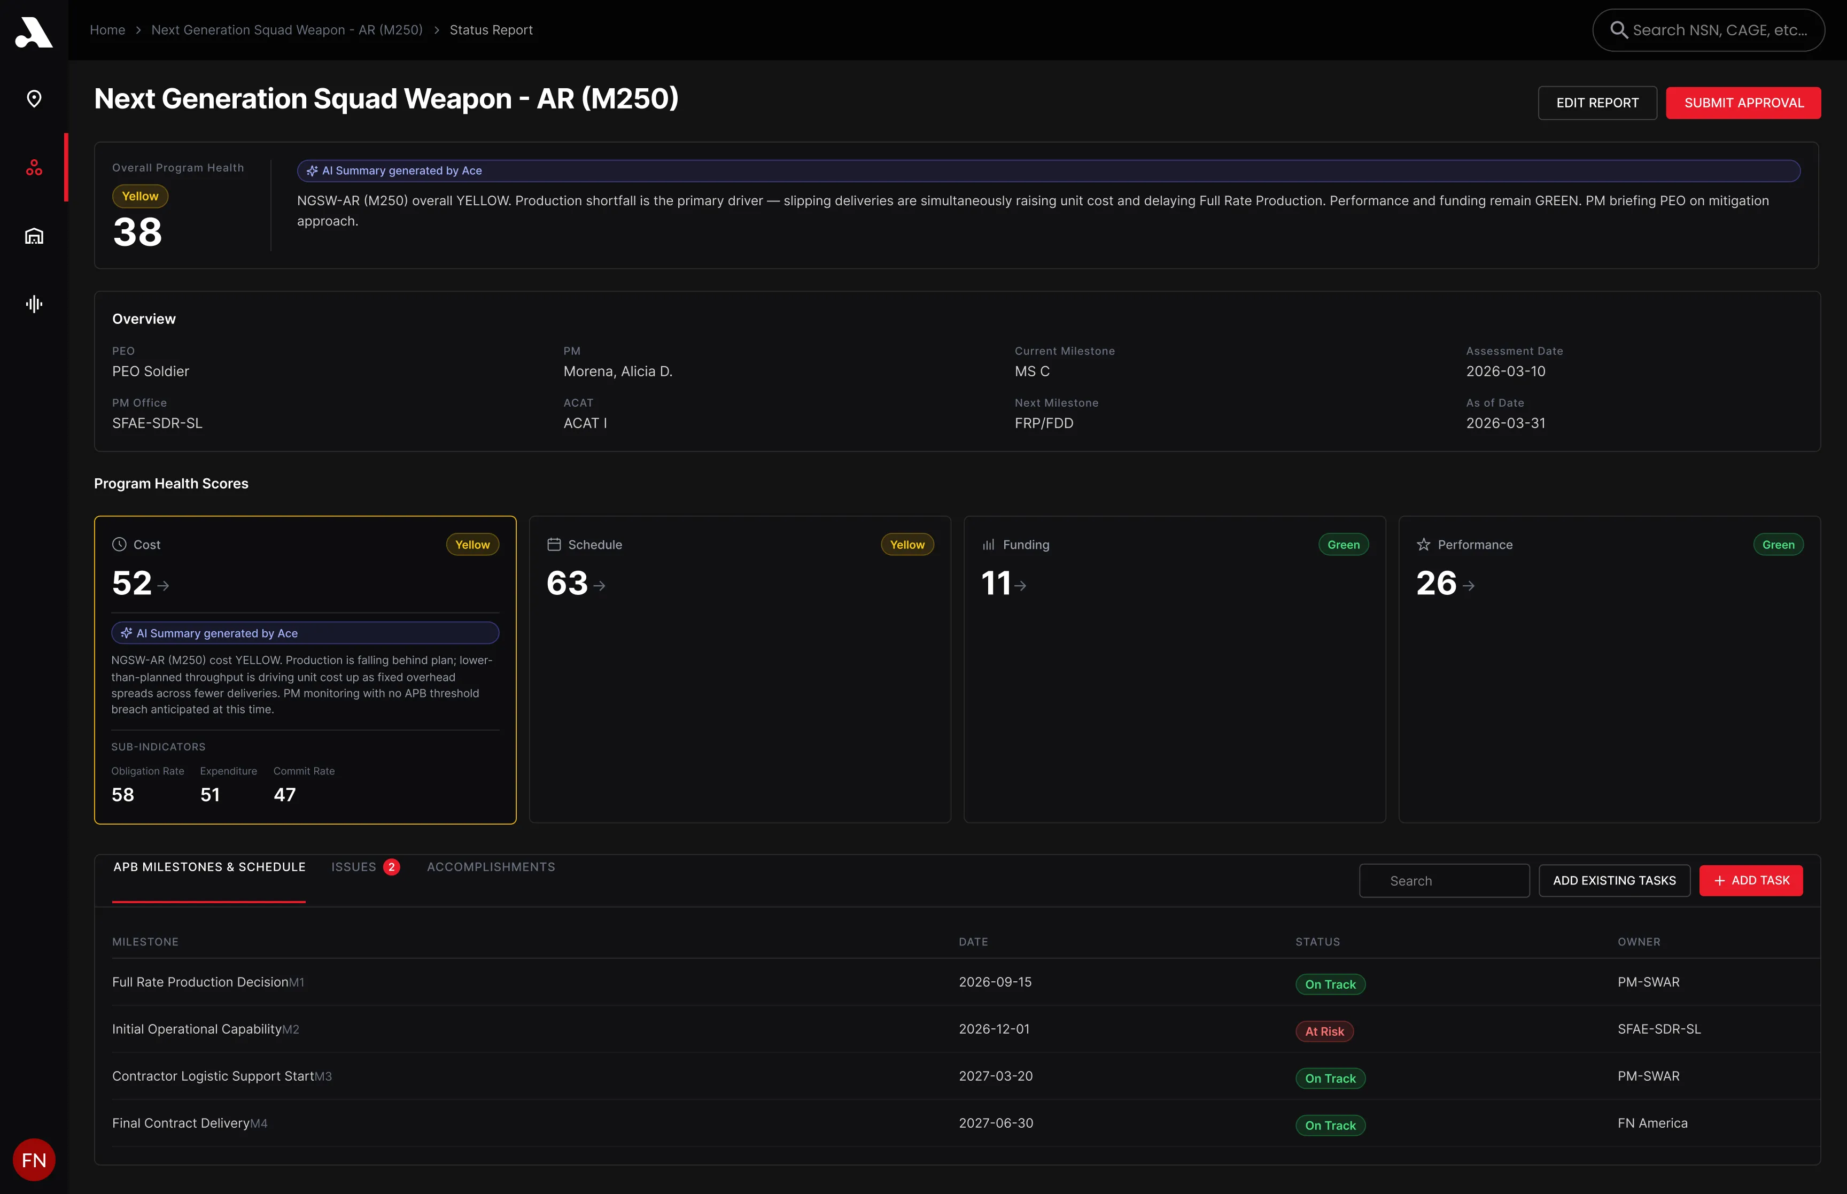Click the Status Report breadcrumb
1847x1194 pixels.
pos(491,30)
